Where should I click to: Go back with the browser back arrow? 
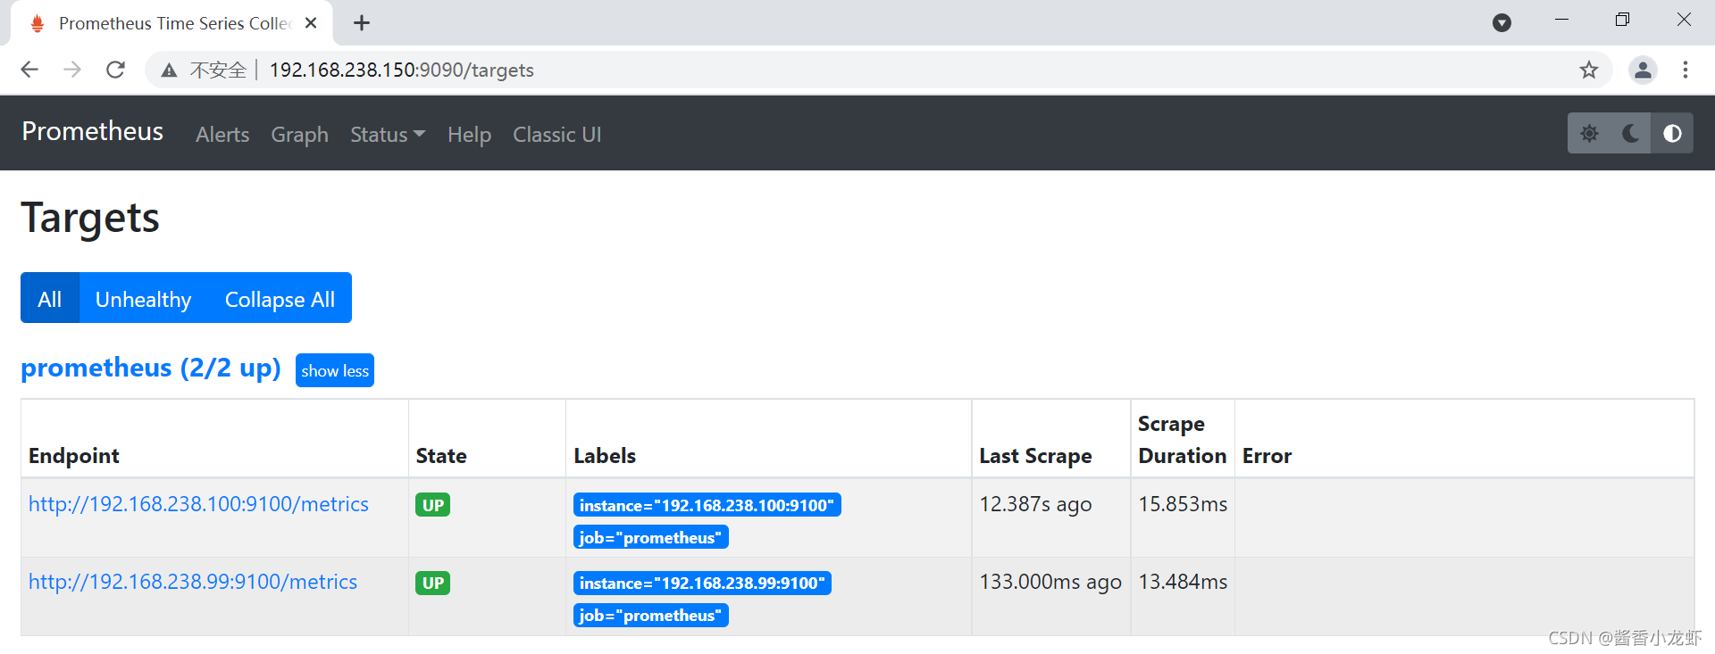[29, 70]
